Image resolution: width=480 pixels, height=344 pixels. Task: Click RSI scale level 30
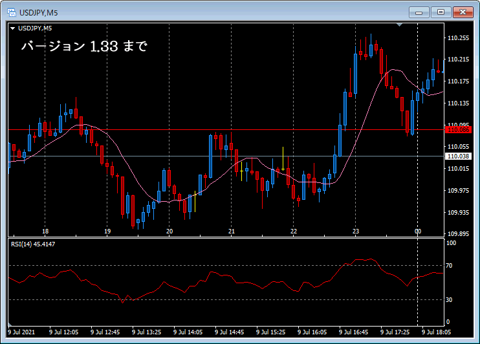point(449,300)
